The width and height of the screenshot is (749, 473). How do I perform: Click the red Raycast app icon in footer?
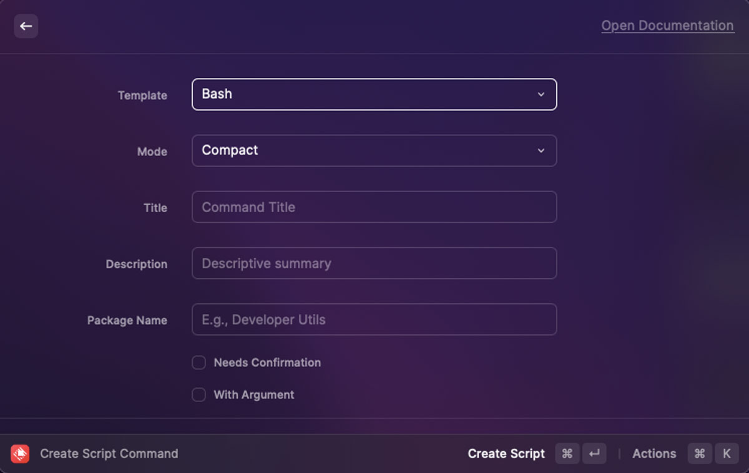(19, 454)
